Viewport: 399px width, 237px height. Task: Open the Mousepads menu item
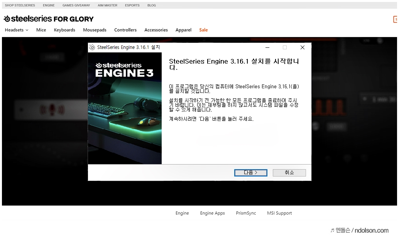click(95, 30)
